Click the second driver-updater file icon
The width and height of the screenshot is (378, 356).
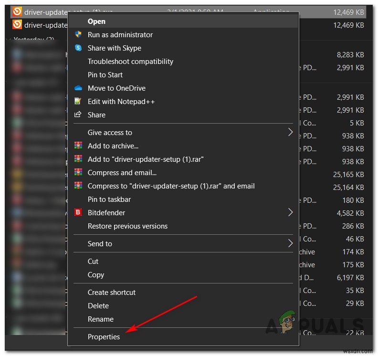click(17, 25)
